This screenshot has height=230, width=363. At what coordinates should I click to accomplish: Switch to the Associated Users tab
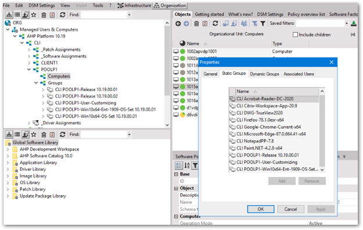299,74
